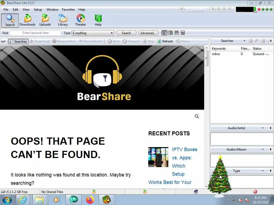Select the 'robux' search row
The width and height of the screenshot is (274, 205).
pyautogui.click(x=242, y=54)
